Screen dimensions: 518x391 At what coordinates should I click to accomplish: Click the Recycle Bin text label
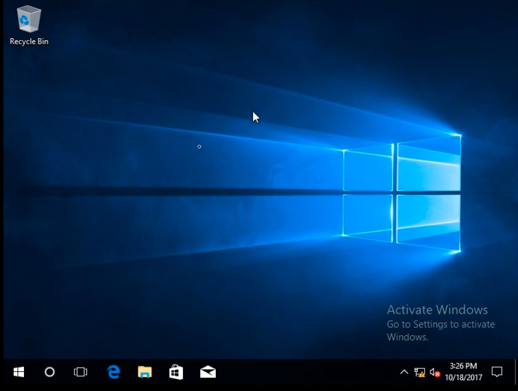click(x=29, y=42)
